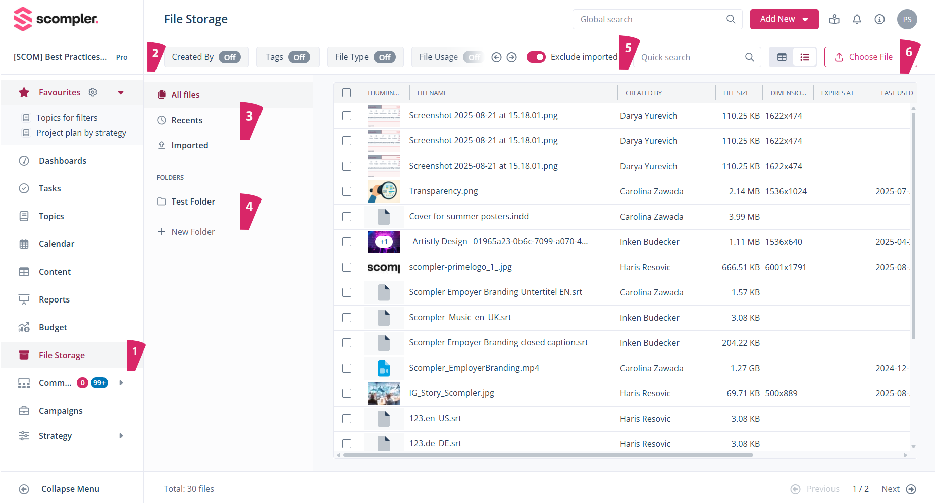
Task: Open the notifications bell icon
Action: (x=857, y=19)
